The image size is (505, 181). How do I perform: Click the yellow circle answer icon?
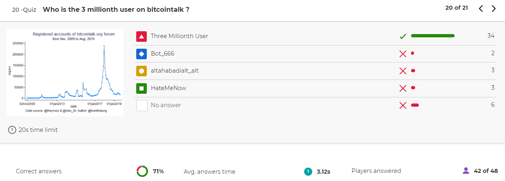coord(141,71)
